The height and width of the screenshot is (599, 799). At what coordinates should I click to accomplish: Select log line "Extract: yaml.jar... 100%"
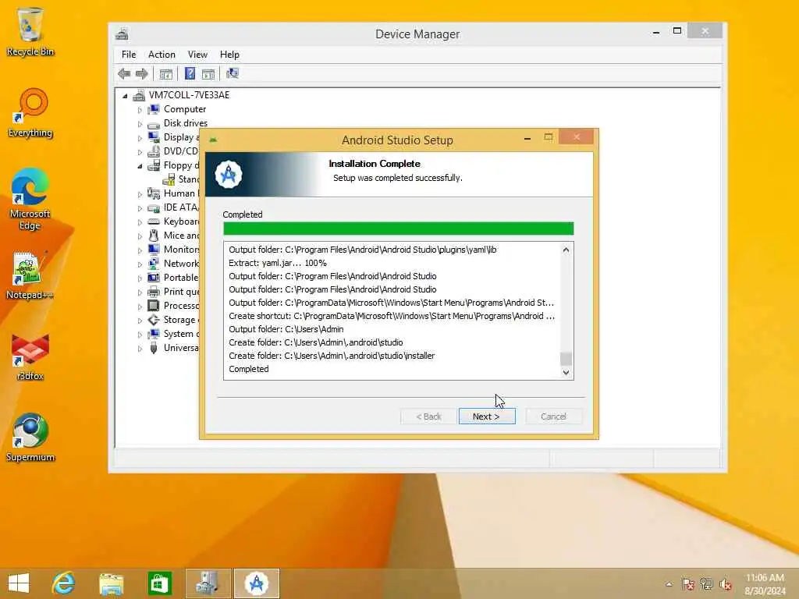[x=278, y=263]
